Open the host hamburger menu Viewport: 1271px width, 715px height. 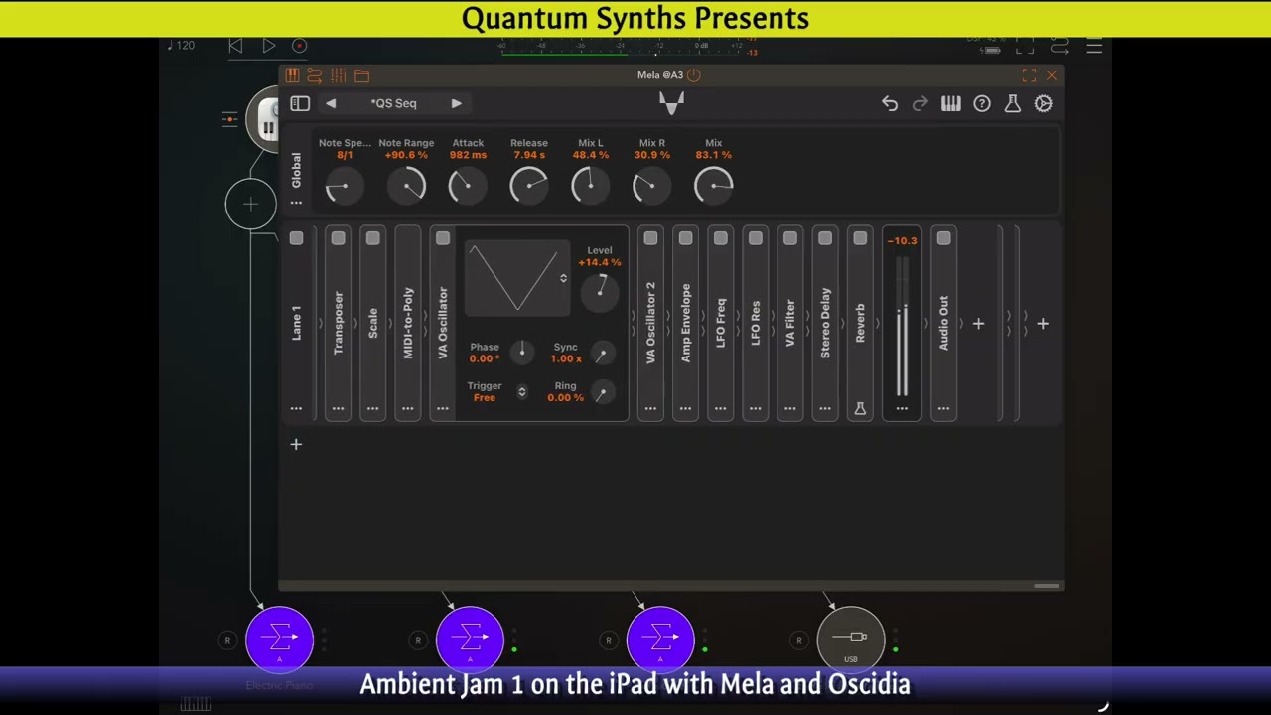tap(1094, 46)
